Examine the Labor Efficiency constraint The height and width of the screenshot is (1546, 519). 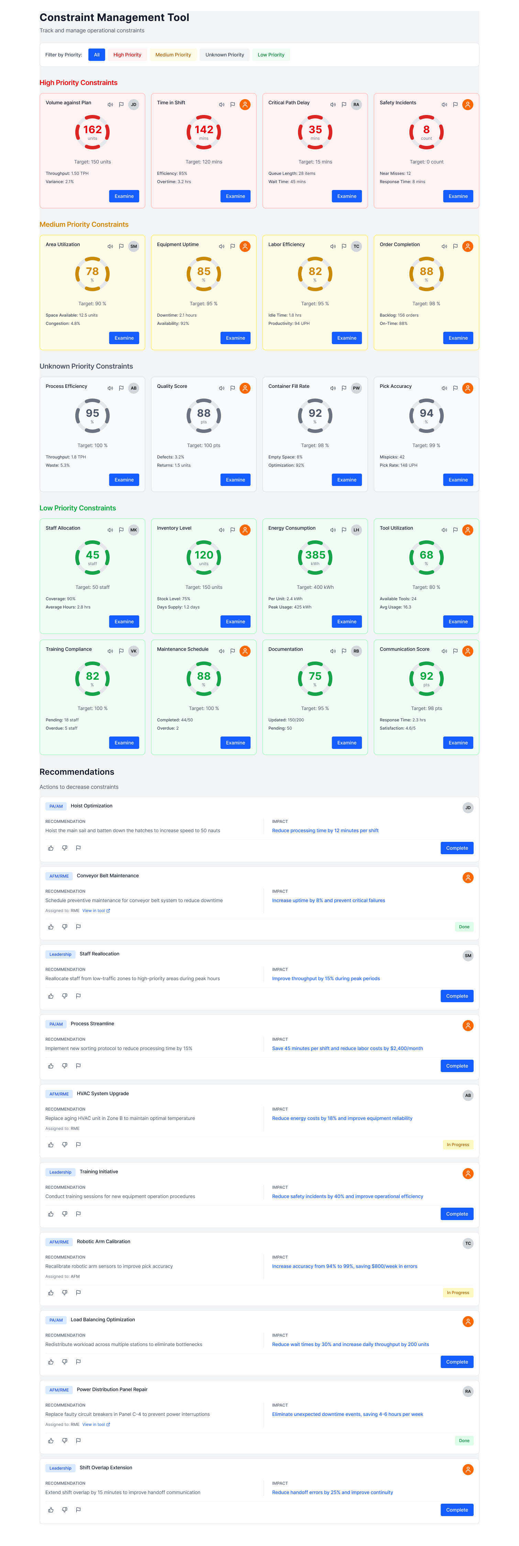tap(346, 338)
